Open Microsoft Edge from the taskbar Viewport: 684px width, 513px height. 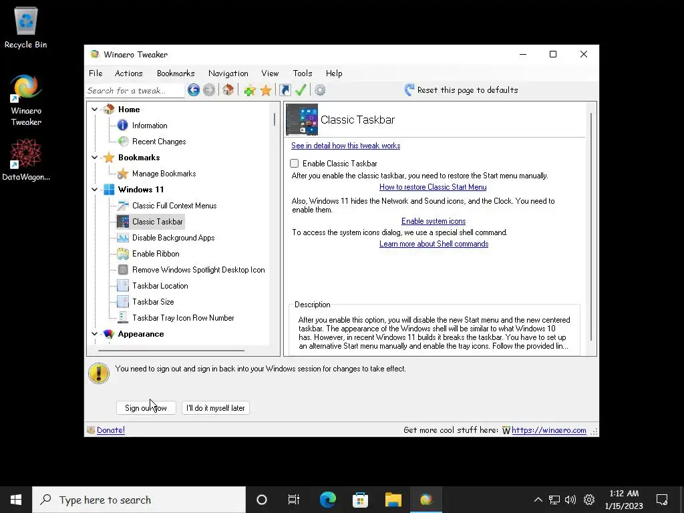pos(327,500)
